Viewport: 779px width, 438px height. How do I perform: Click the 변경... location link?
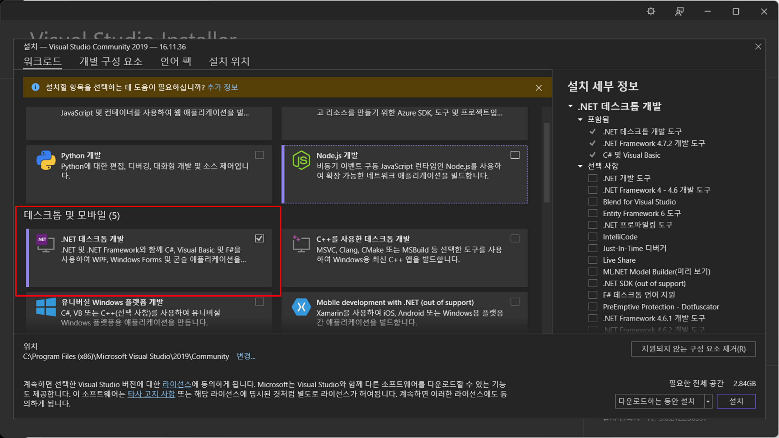pos(246,356)
